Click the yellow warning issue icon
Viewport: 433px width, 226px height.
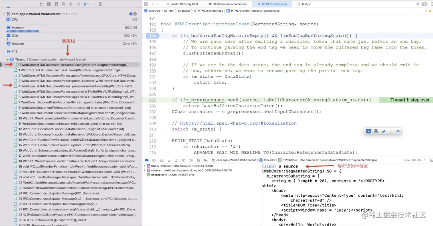click(430, 11)
